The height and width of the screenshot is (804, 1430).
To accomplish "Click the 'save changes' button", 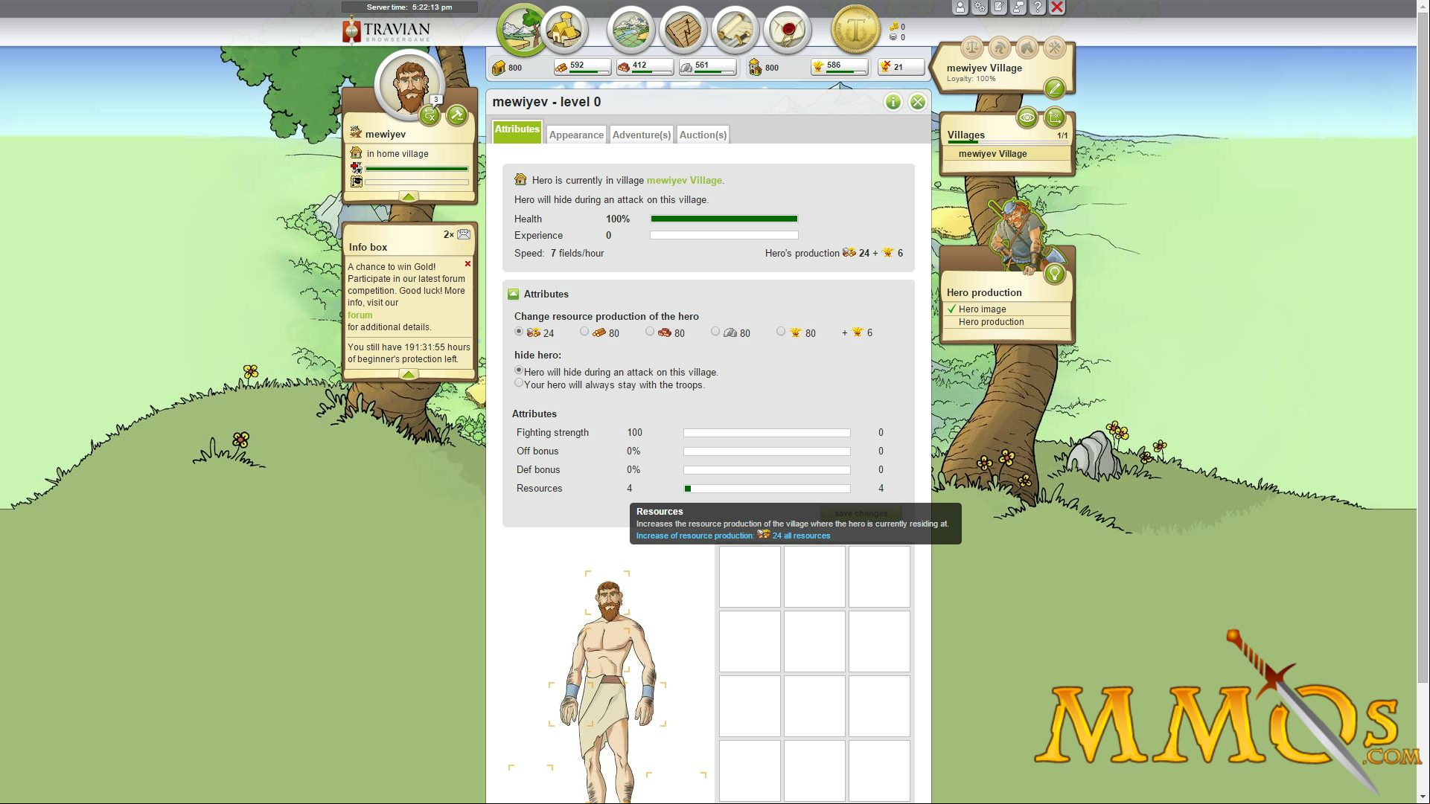I will click(x=861, y=513).
